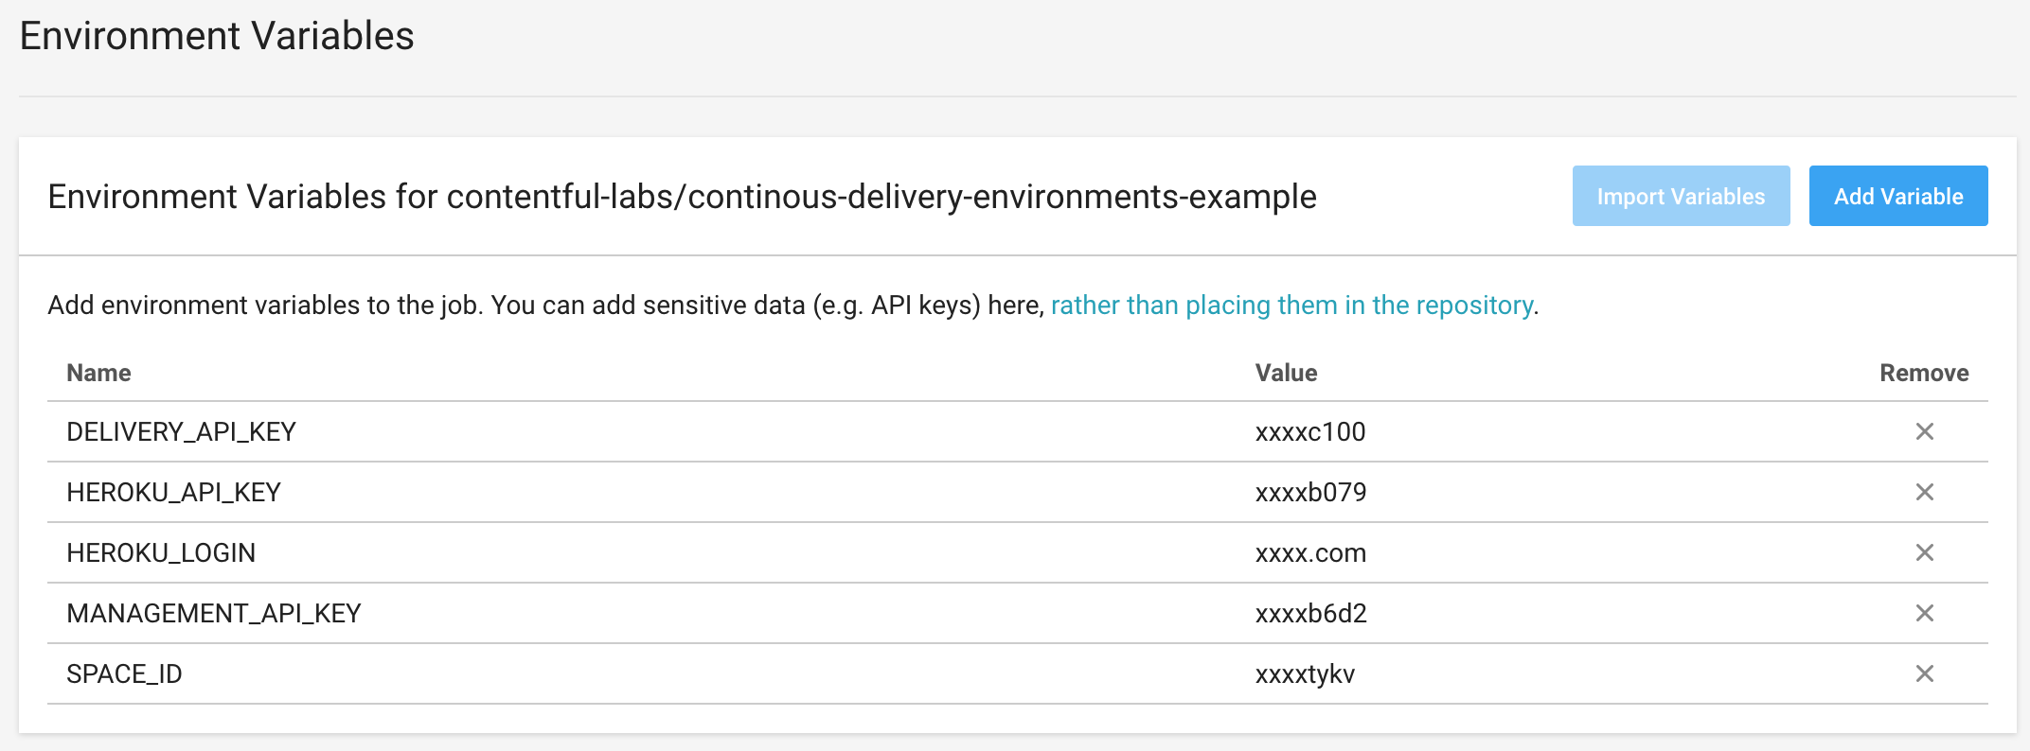Click the Add Variable button

(x=1897, y=196)
